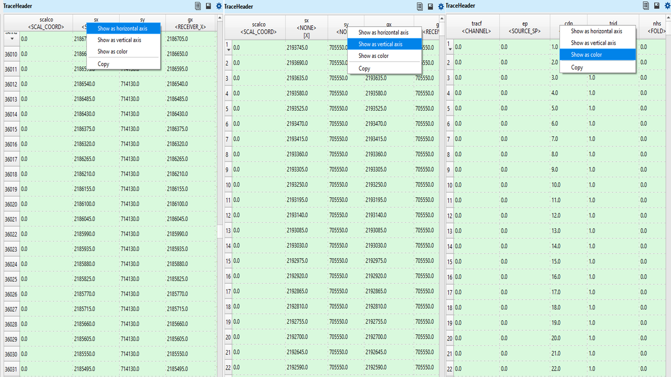Click the save disk icon in left panel
The height and width of the screenshot is (377, 671).
pyautogui.click(x=208, y=6)
